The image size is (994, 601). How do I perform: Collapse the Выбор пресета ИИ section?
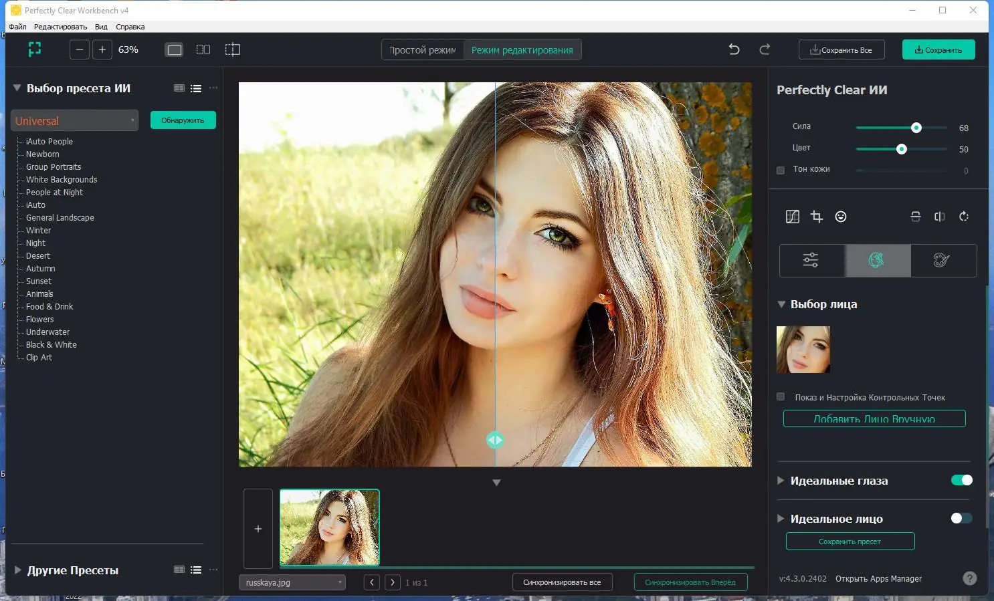pos(17,88)
